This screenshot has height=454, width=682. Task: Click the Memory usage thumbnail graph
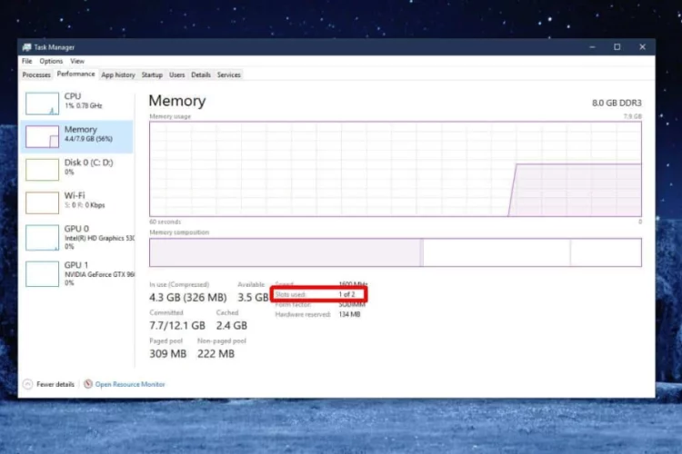(42, 136)
